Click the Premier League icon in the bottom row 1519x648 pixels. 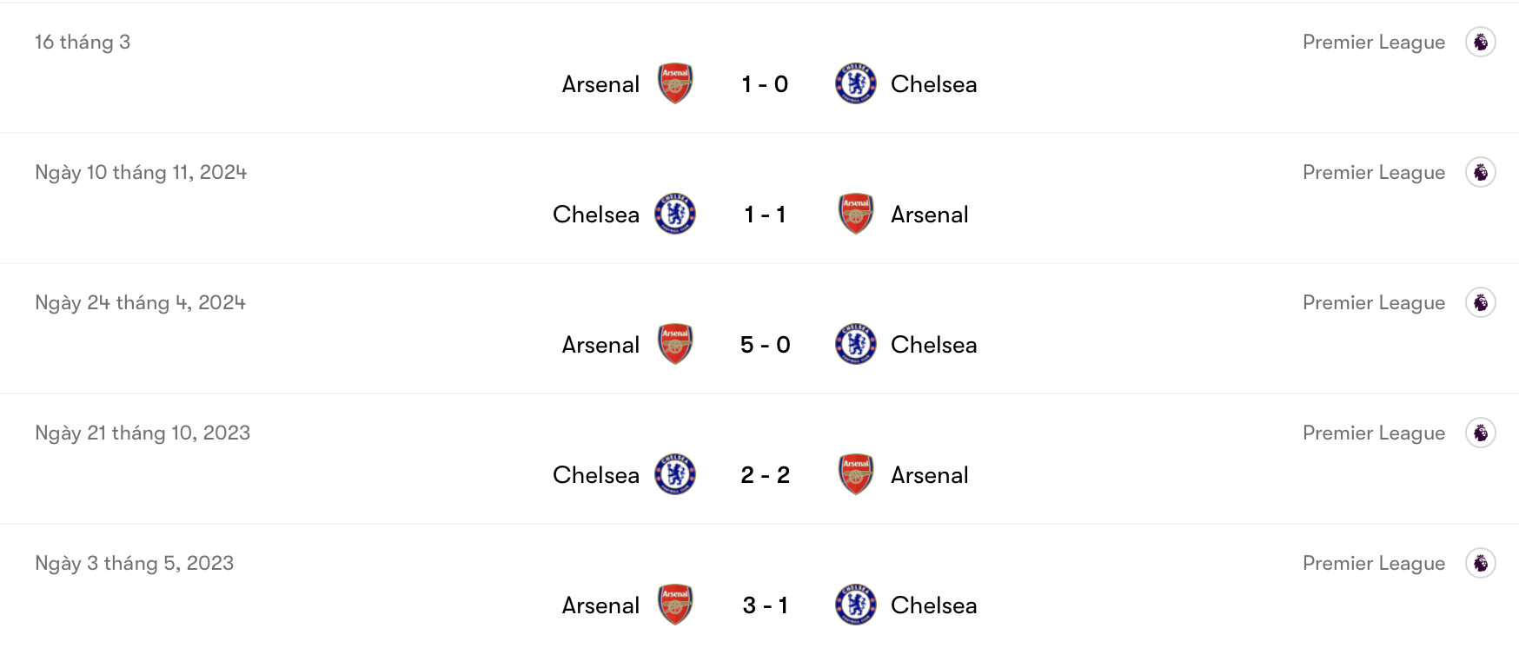[1483, 563]
